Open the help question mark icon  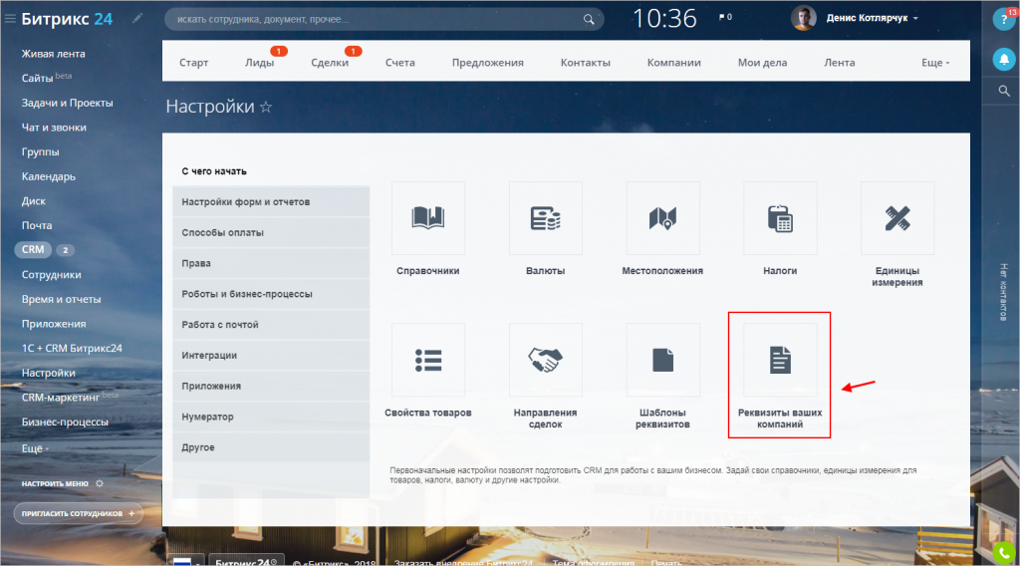tap(1004, 20)
